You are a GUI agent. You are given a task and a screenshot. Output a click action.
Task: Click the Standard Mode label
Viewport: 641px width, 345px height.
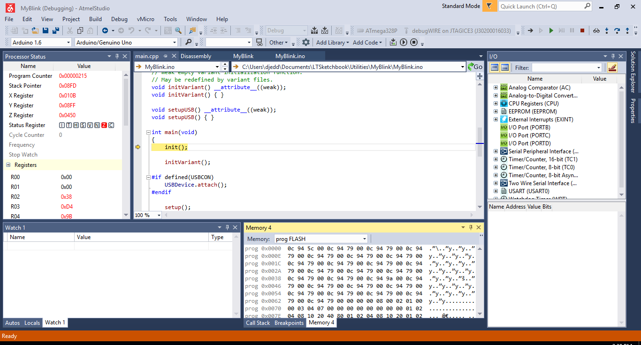(x=461, y=6)
